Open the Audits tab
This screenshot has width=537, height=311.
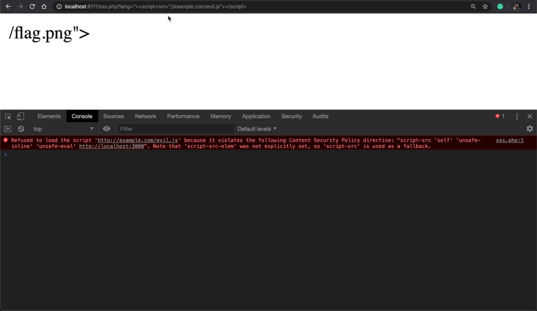pyautogui.click(x=320, y=116)
